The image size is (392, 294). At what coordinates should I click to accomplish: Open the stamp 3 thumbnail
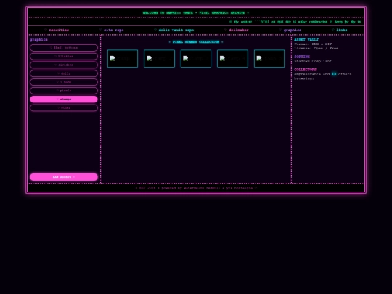pos(196,59)
